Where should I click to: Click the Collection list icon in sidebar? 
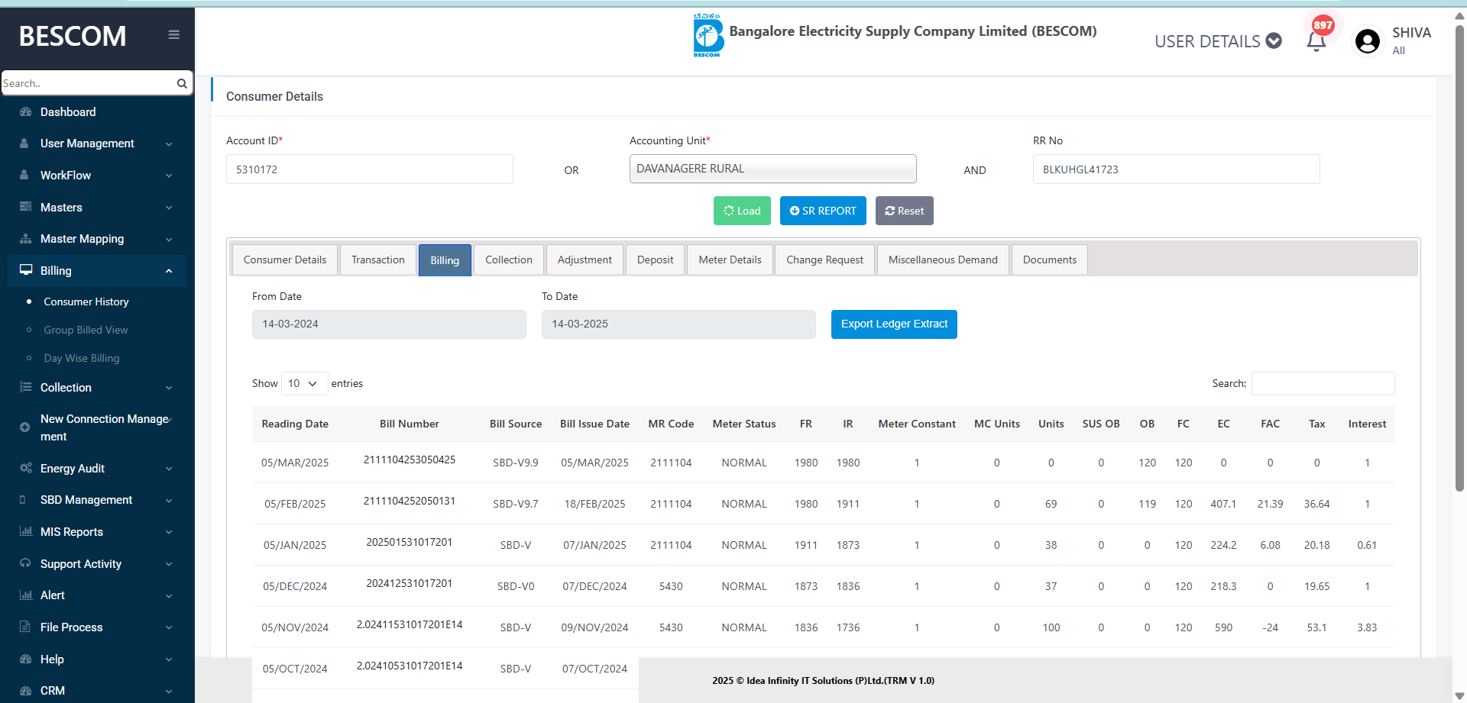pyautogui.click(x=25, y=387)
